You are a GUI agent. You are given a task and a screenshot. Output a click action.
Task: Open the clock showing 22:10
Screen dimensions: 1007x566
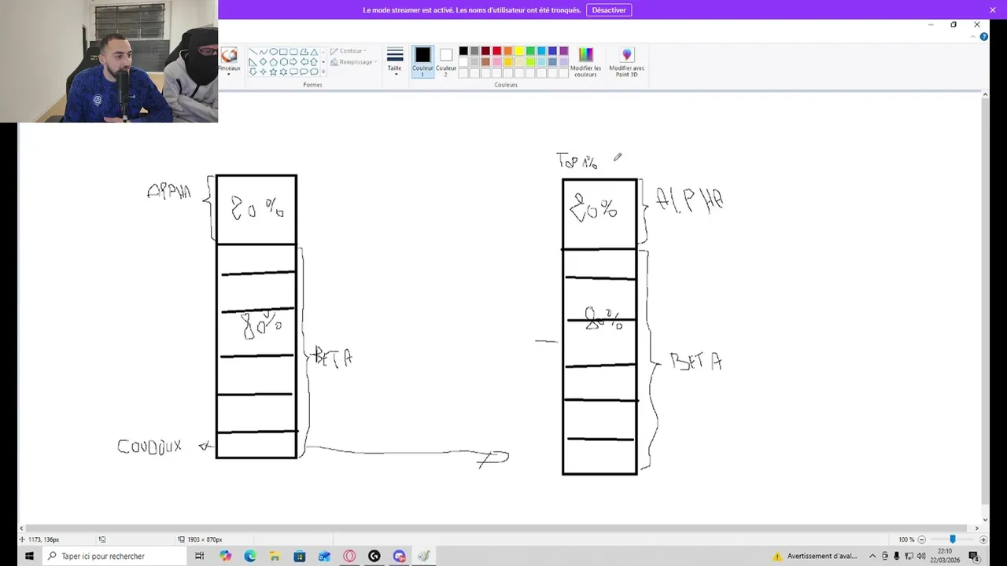[945, 556]
